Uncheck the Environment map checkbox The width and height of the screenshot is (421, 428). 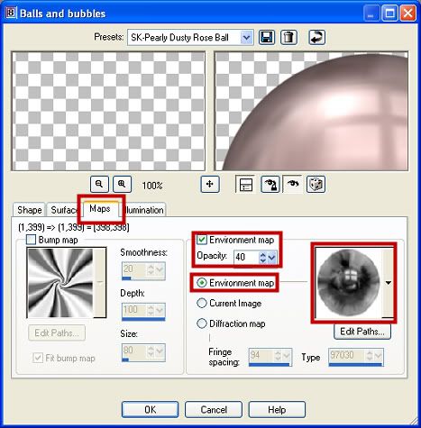202,240
